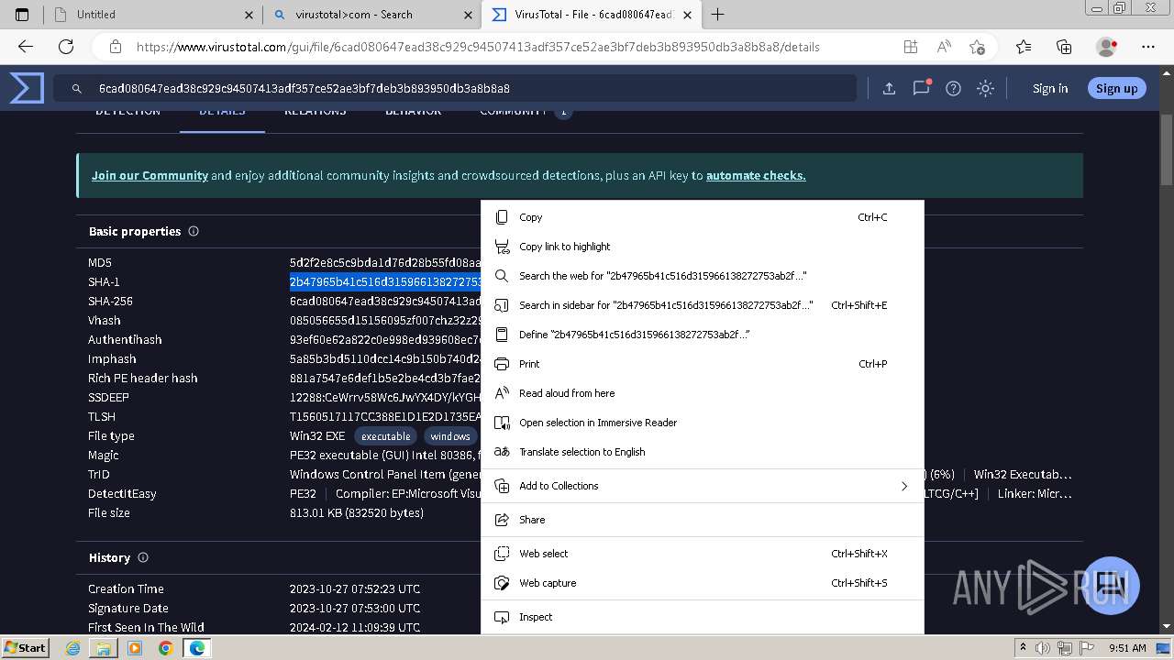Screen dimensions: 1174x660
Task: Open the tab actions menu icon
Action: pos(22,15)
